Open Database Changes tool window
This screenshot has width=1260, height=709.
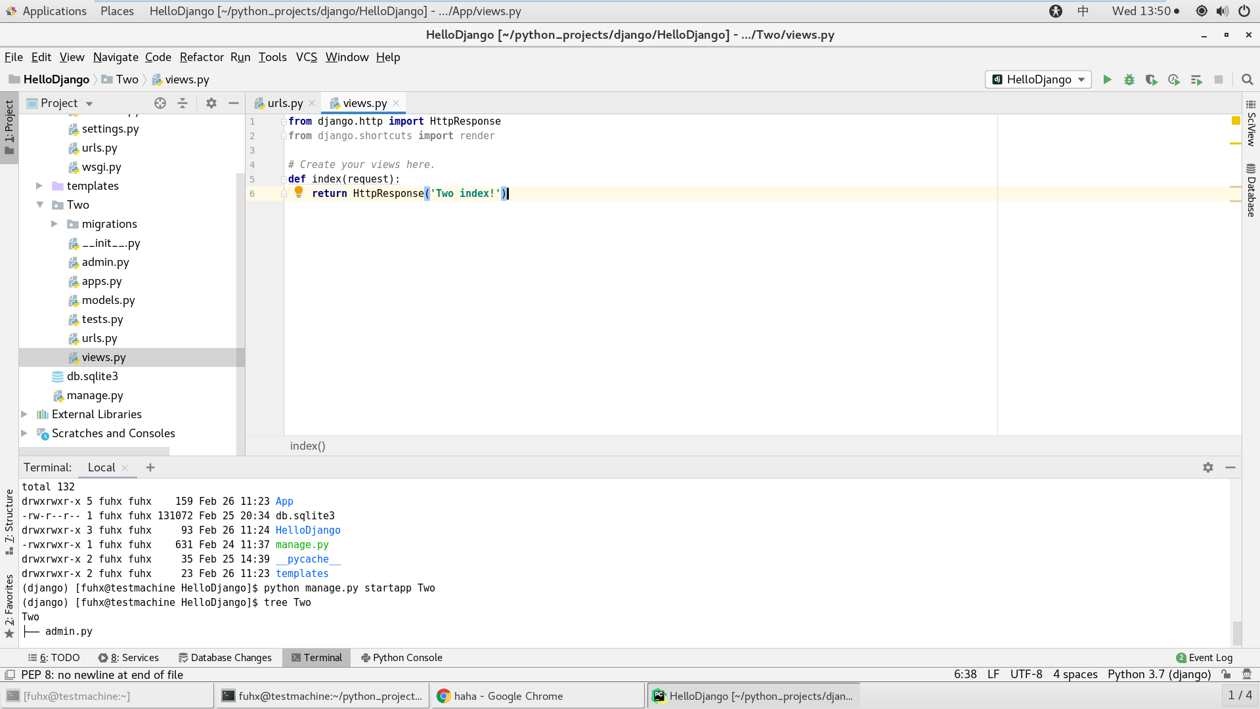pyautogui.click(x=225, y=658)
